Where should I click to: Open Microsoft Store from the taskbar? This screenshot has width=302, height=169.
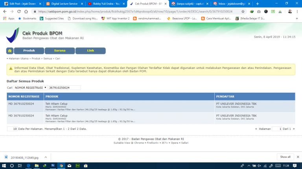(86, 165)
